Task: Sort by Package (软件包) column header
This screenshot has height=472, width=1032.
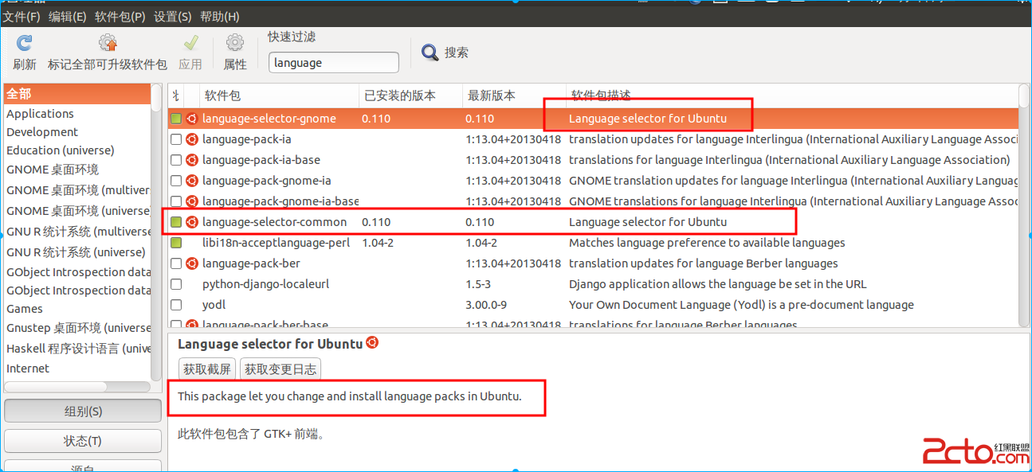Action: pyautogui.click(x=279, y=96)
